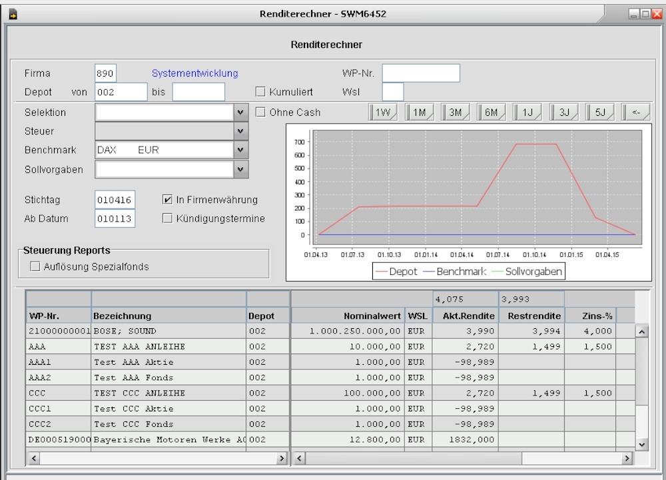Select the 1M time range button
The image size is (666, 480).
point(419,113)
